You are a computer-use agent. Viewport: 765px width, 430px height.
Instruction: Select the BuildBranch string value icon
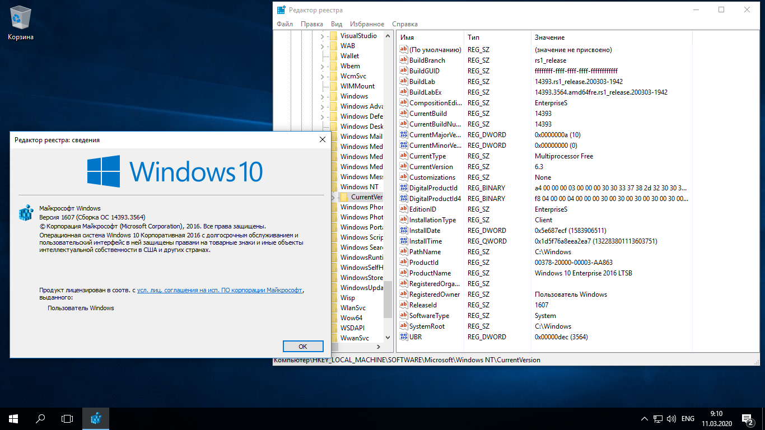(403, 60)
